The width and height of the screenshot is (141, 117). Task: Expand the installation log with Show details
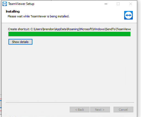pyautogui.click(x=20, y=42)
